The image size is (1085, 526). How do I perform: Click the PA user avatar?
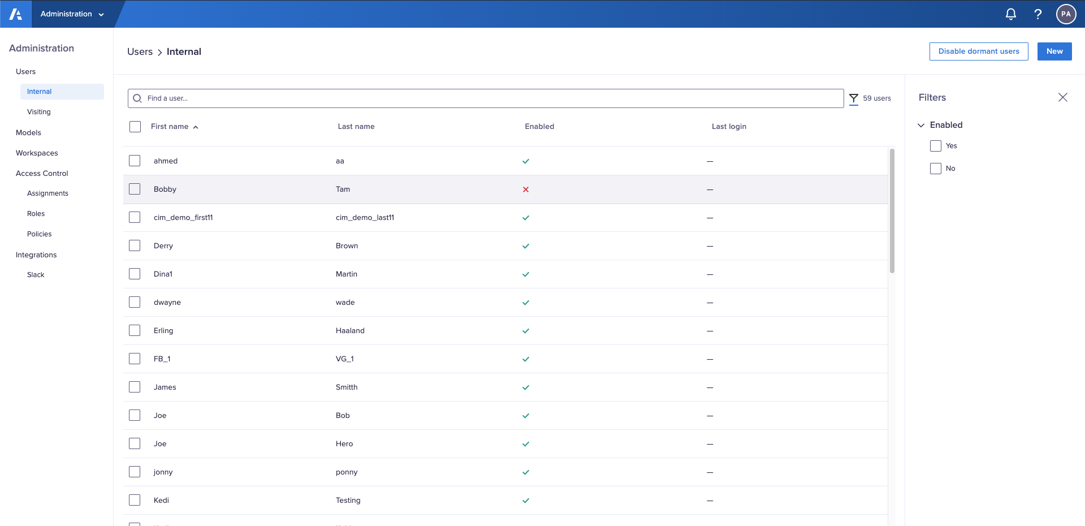(x=1065, y=14)
